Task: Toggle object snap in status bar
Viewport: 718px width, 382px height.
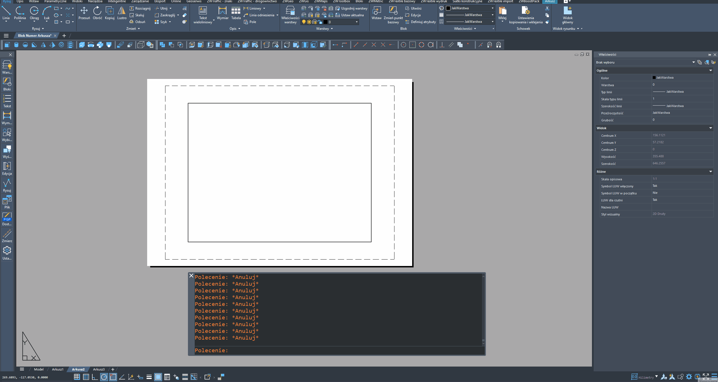Action: [113, 377]
